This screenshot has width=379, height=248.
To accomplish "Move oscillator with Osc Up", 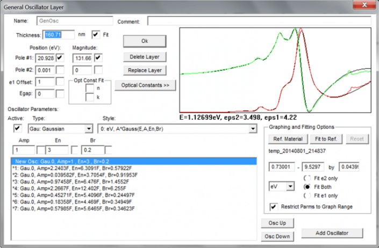I will point(277,223).
